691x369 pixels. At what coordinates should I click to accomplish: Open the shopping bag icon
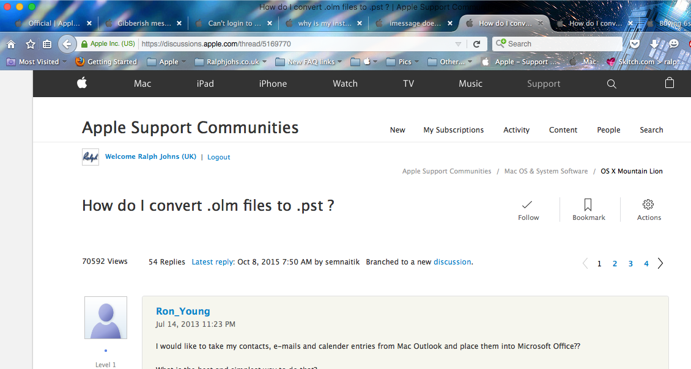[x=670, y=83]
